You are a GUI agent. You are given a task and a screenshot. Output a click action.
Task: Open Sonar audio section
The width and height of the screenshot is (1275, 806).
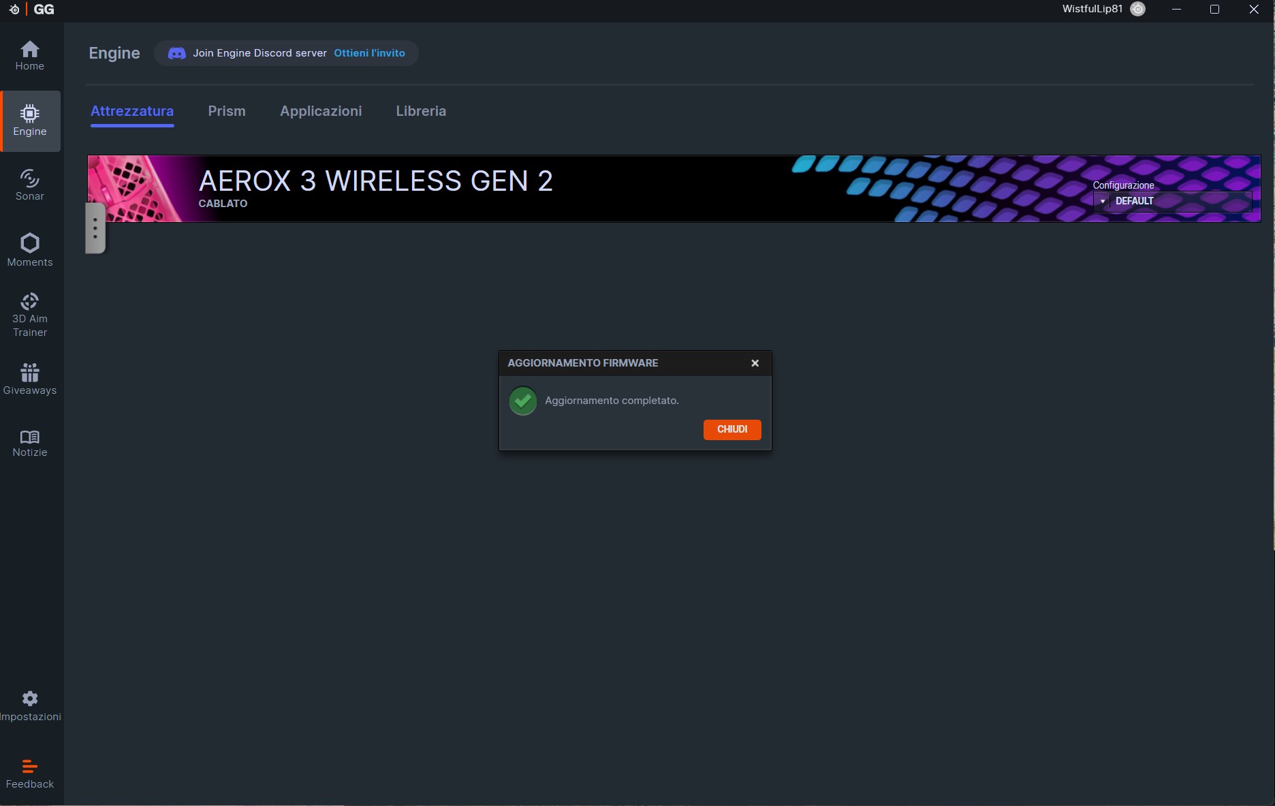tap(30, 185)
